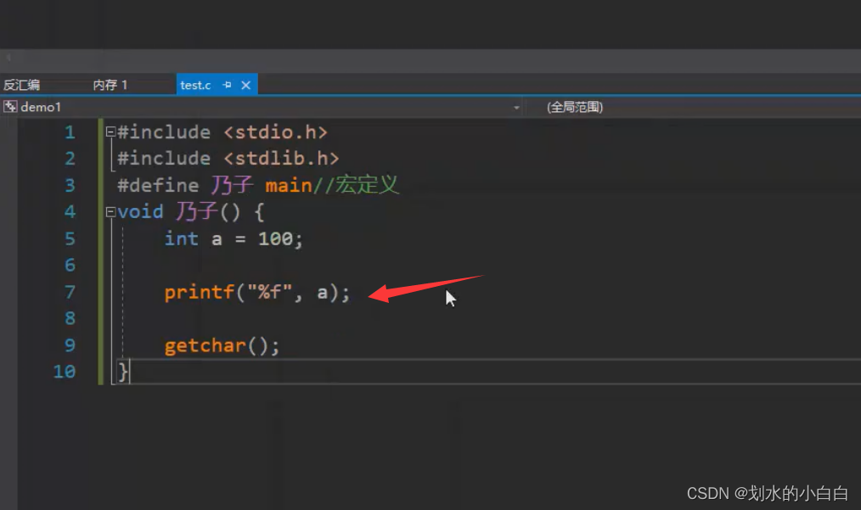Collapse the #include block on line 1
Image resolution: width=861 pixels, height=510 pixels.
click(x=110, y=132)
